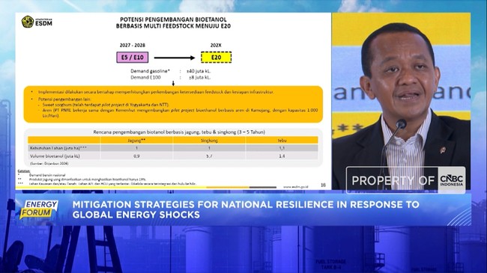The image size is (487, 273).
Task: Click the 'Produksi jagung yang dimanfaatkan' footnote
Action: click(87, 180)
